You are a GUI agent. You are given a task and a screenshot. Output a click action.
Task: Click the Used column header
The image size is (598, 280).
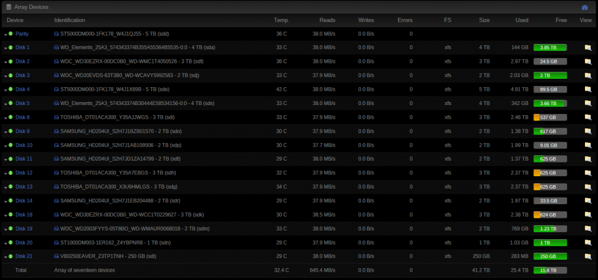pos(521,20)
